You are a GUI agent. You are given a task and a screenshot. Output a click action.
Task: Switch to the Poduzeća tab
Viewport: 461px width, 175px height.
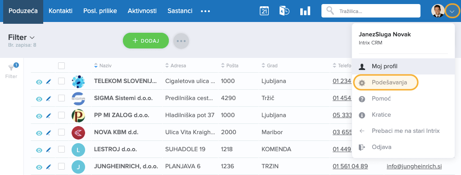point(23,11)
